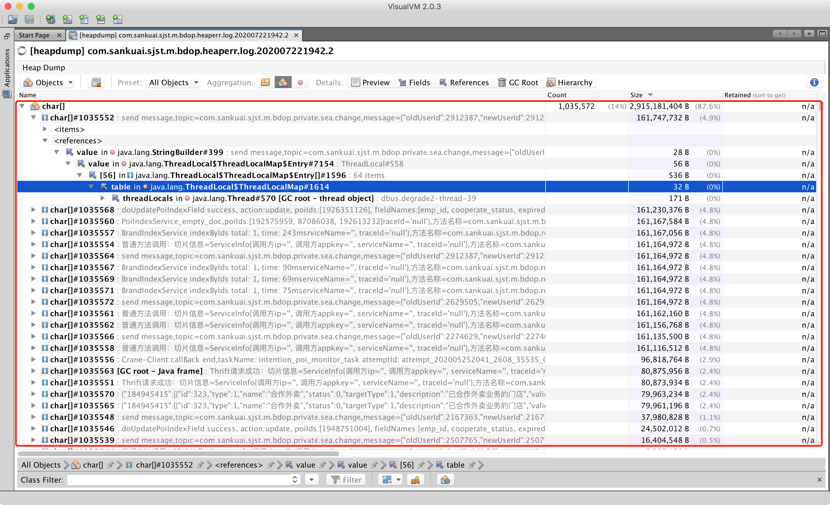
Task: Open the filter type dropdown icon
Action: [x=390, y=479]
